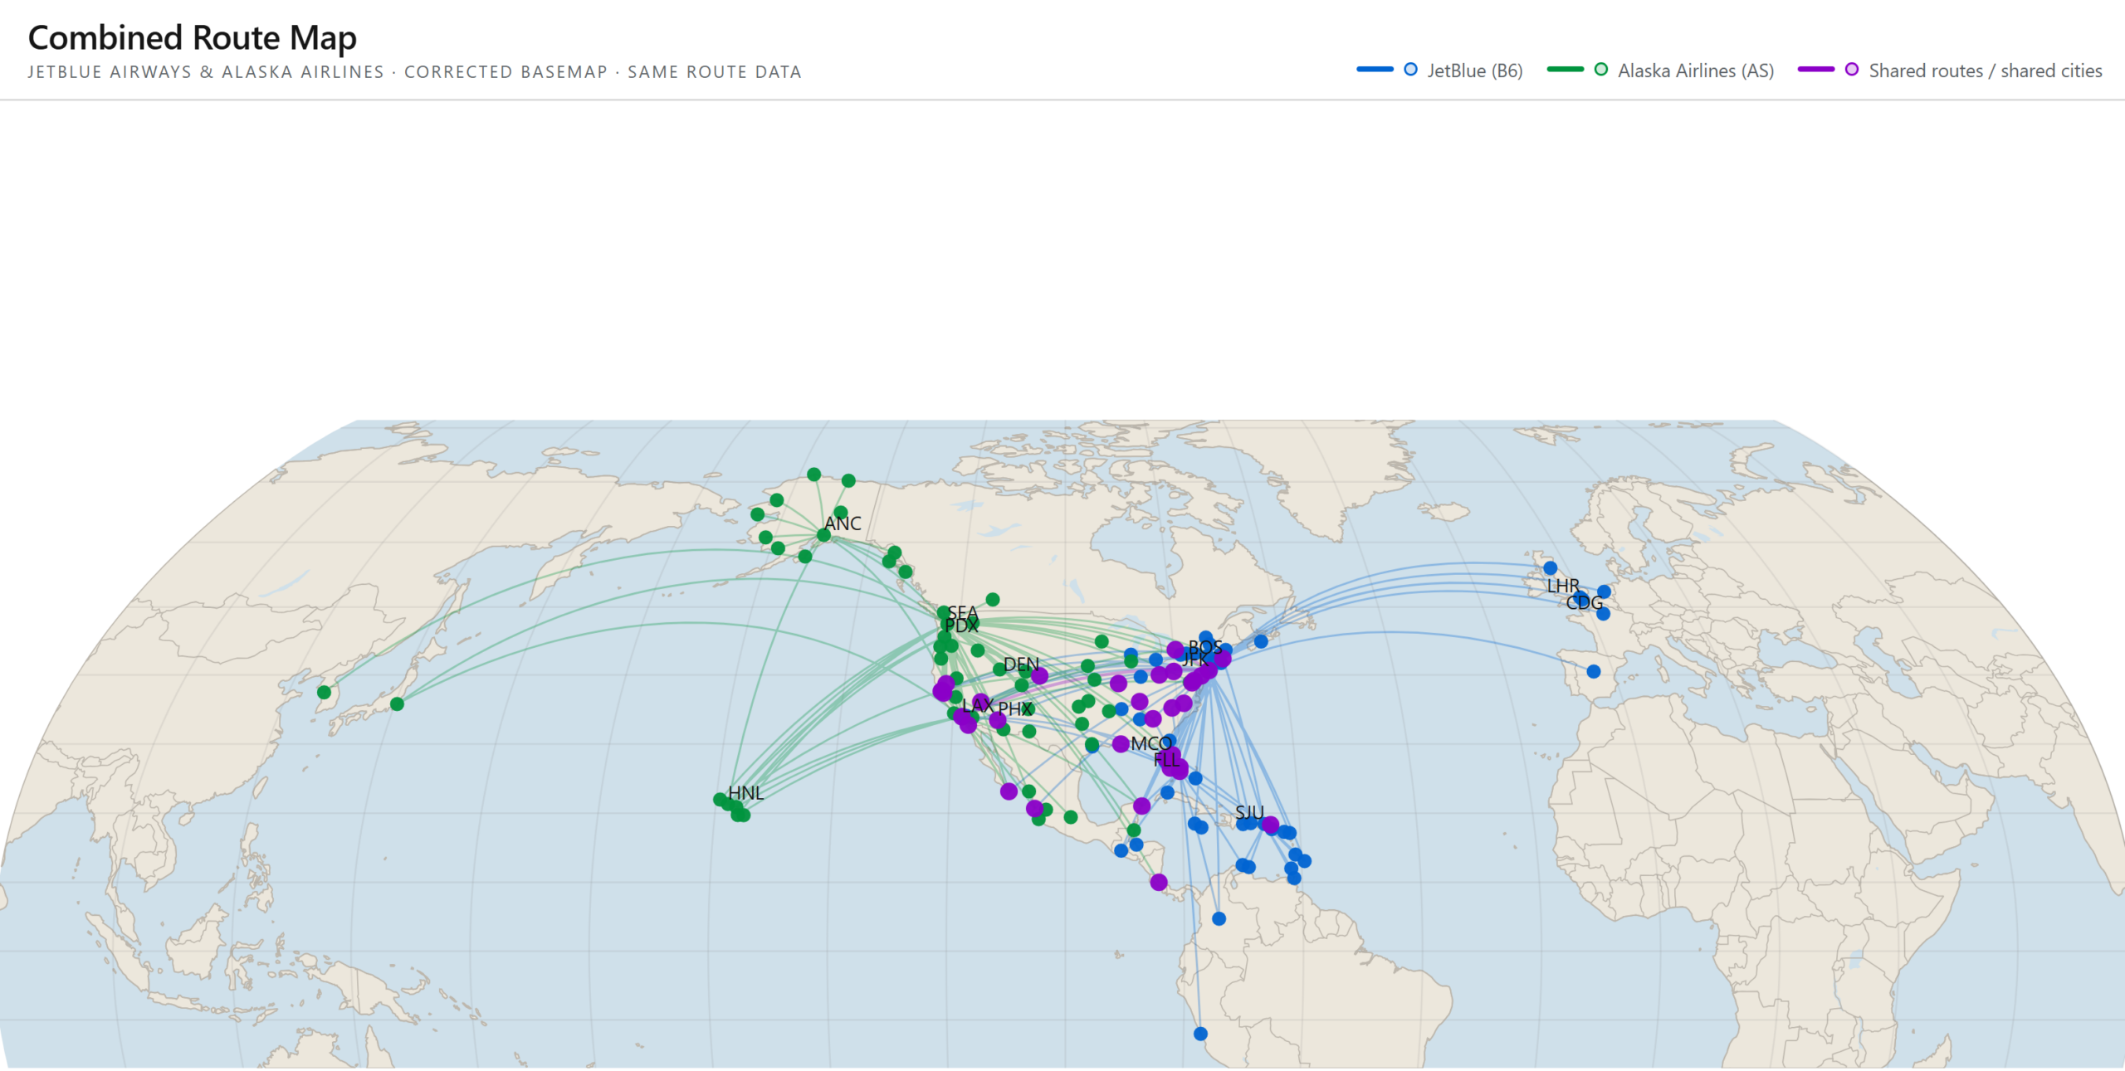Click the corrected basemap subtitle text
The width and height of the screenshot is (2125, 1071).
pos(506,72)
